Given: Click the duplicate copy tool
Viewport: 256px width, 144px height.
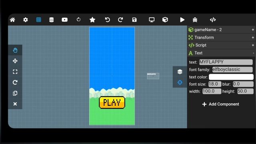Looking at the screenshot, I should point(15,93).
